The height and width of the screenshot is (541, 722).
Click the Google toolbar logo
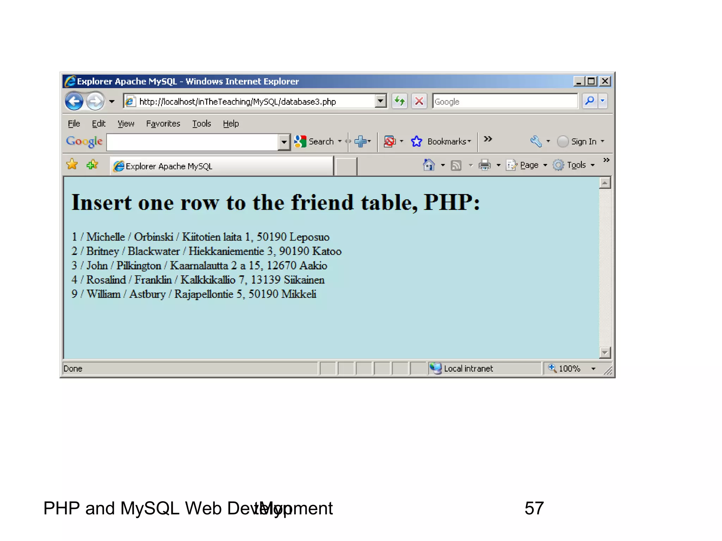click(x=84, y=142)
